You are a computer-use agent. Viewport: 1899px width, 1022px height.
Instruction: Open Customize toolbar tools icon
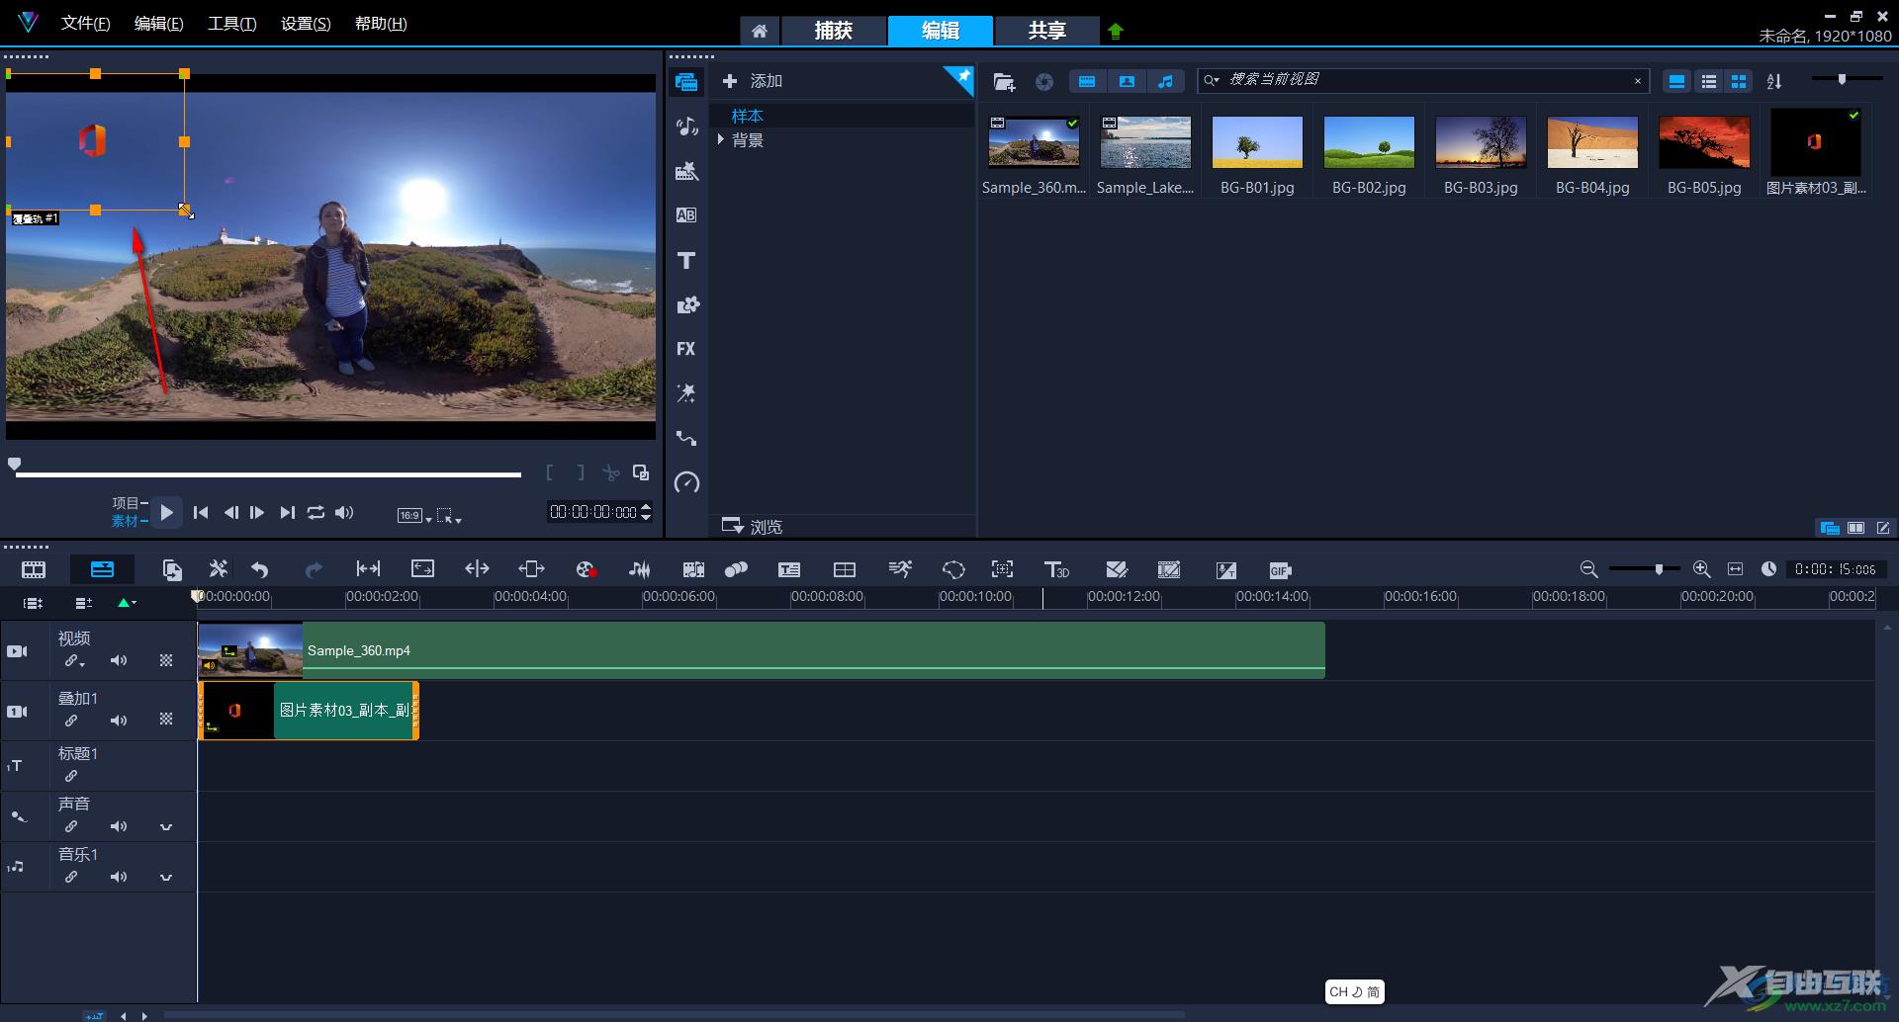[x=219, y=569]
